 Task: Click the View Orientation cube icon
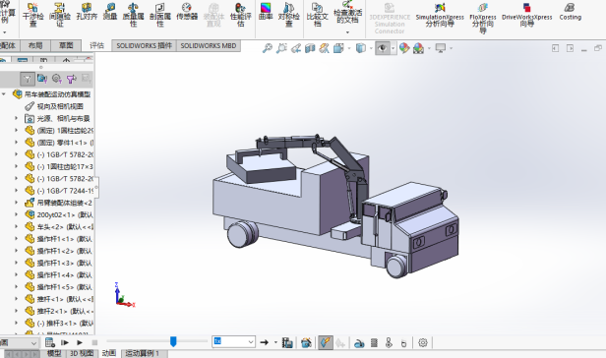pos(338,48)
